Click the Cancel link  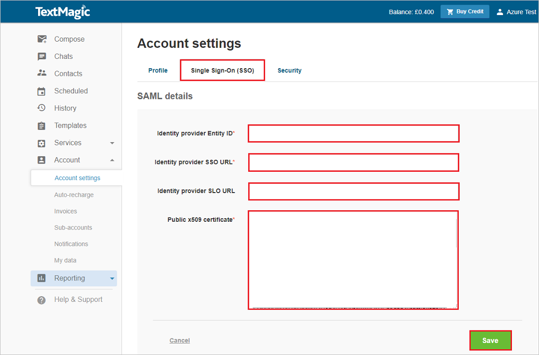click(179, 340)
